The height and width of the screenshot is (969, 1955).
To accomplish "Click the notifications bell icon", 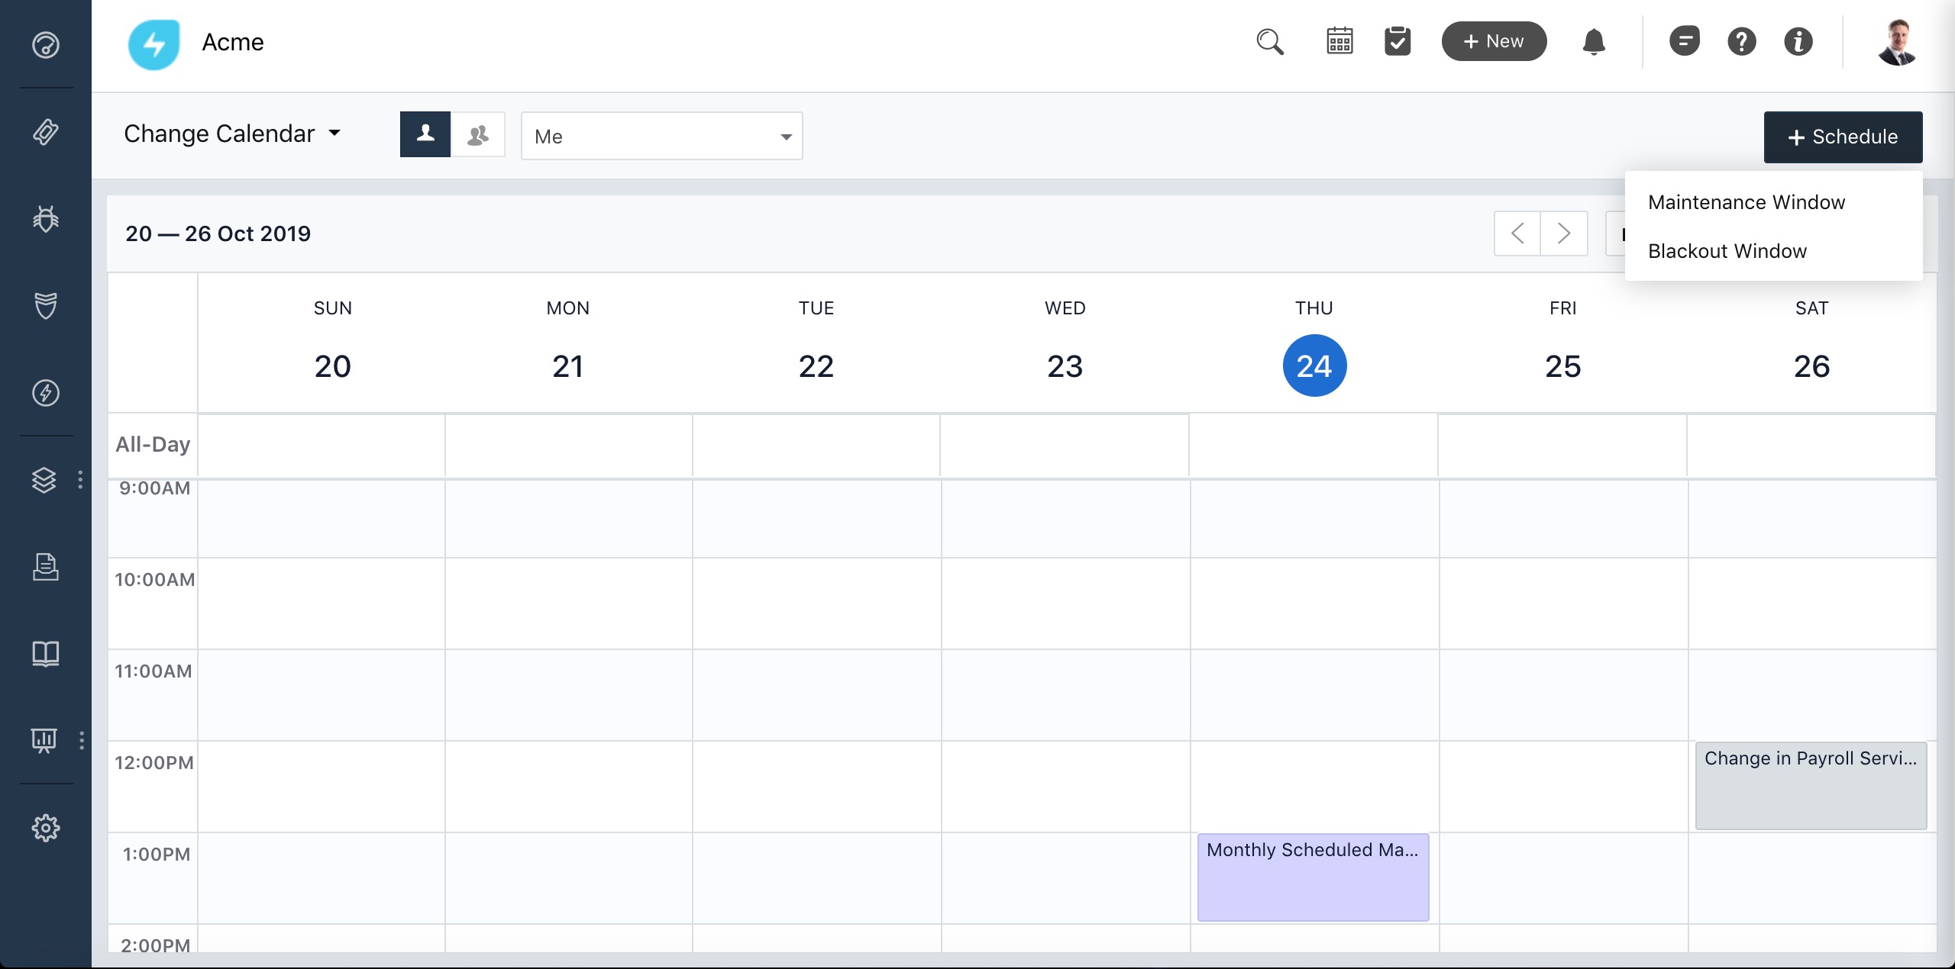I will [1594, 41].
